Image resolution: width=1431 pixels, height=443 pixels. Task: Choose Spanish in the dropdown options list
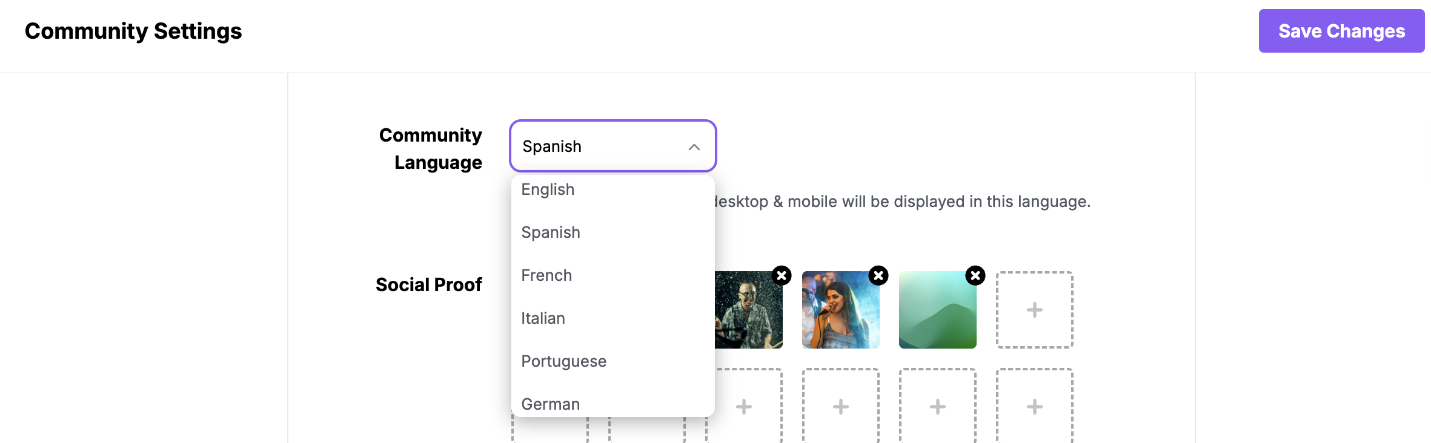pyautogui.click(x=551, y=232)
